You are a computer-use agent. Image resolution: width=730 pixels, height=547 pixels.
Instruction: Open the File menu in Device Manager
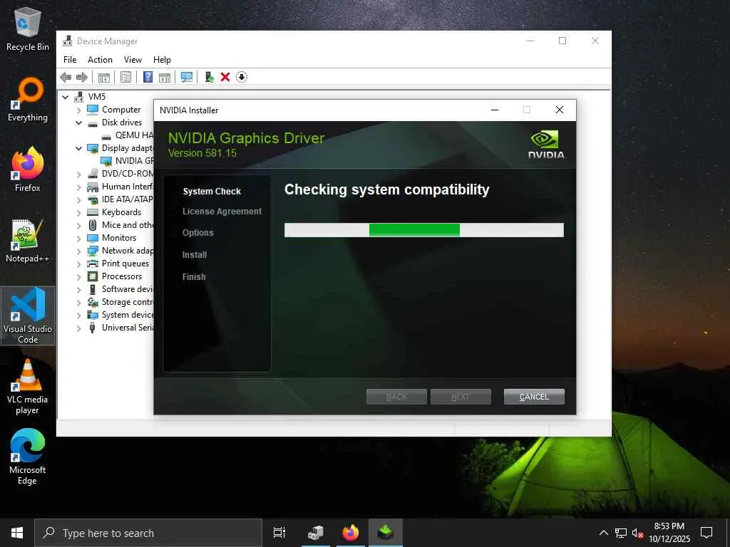pos(70,60)
